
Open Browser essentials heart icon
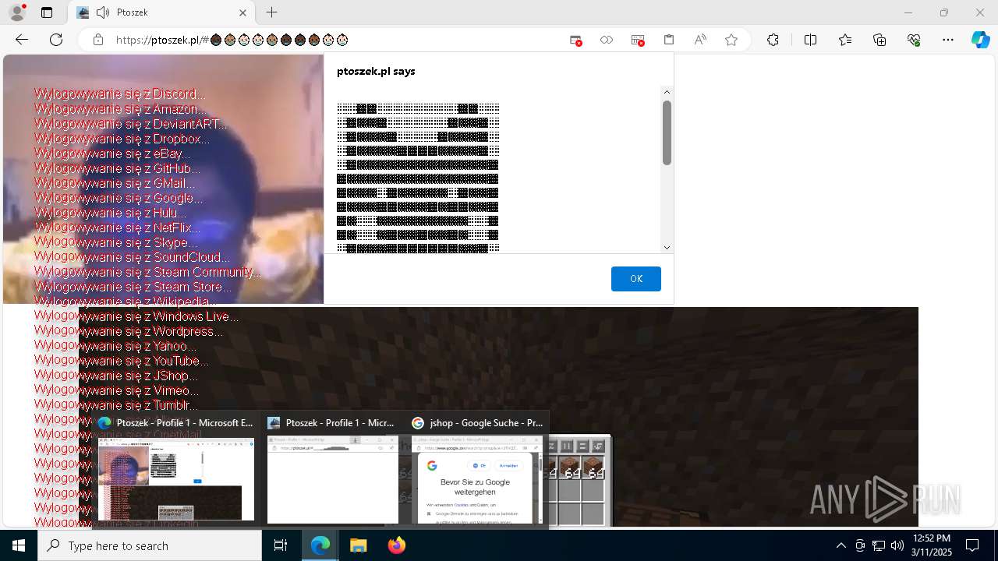tap(914, 40)
